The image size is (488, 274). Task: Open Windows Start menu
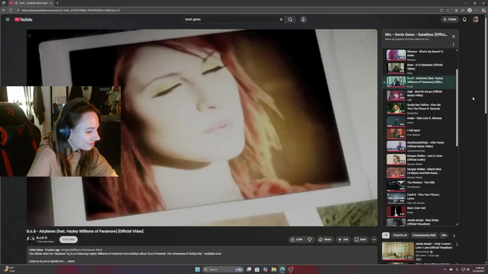coord(197,269)
